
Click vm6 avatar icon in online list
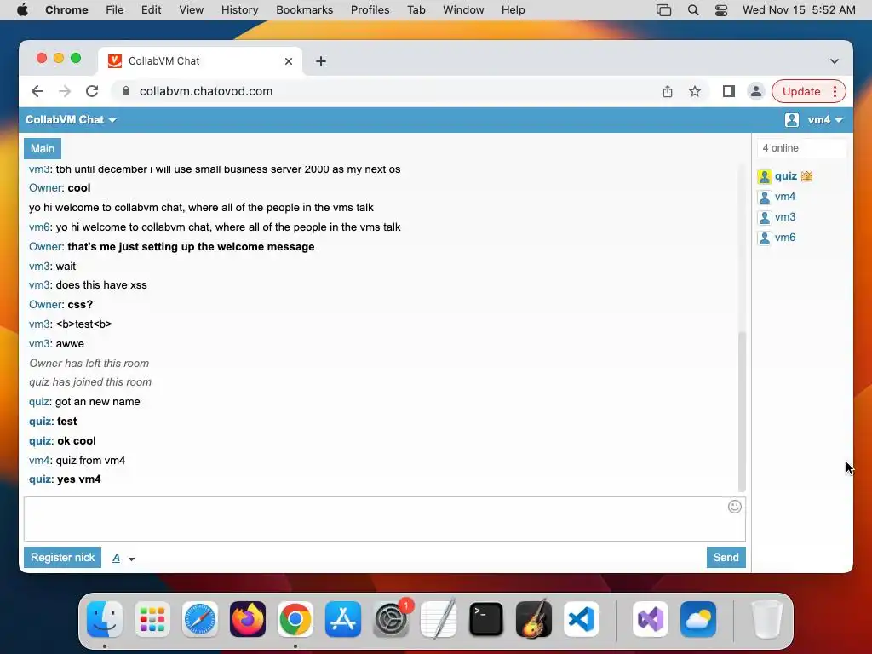[765, 238]
